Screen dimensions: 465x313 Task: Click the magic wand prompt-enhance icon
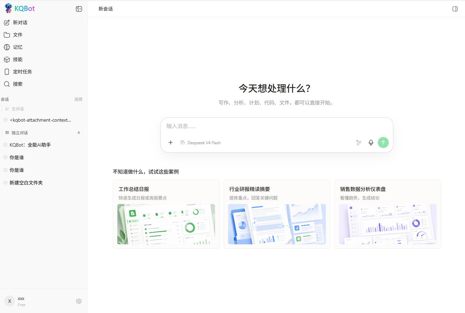(x=359, y=142)
